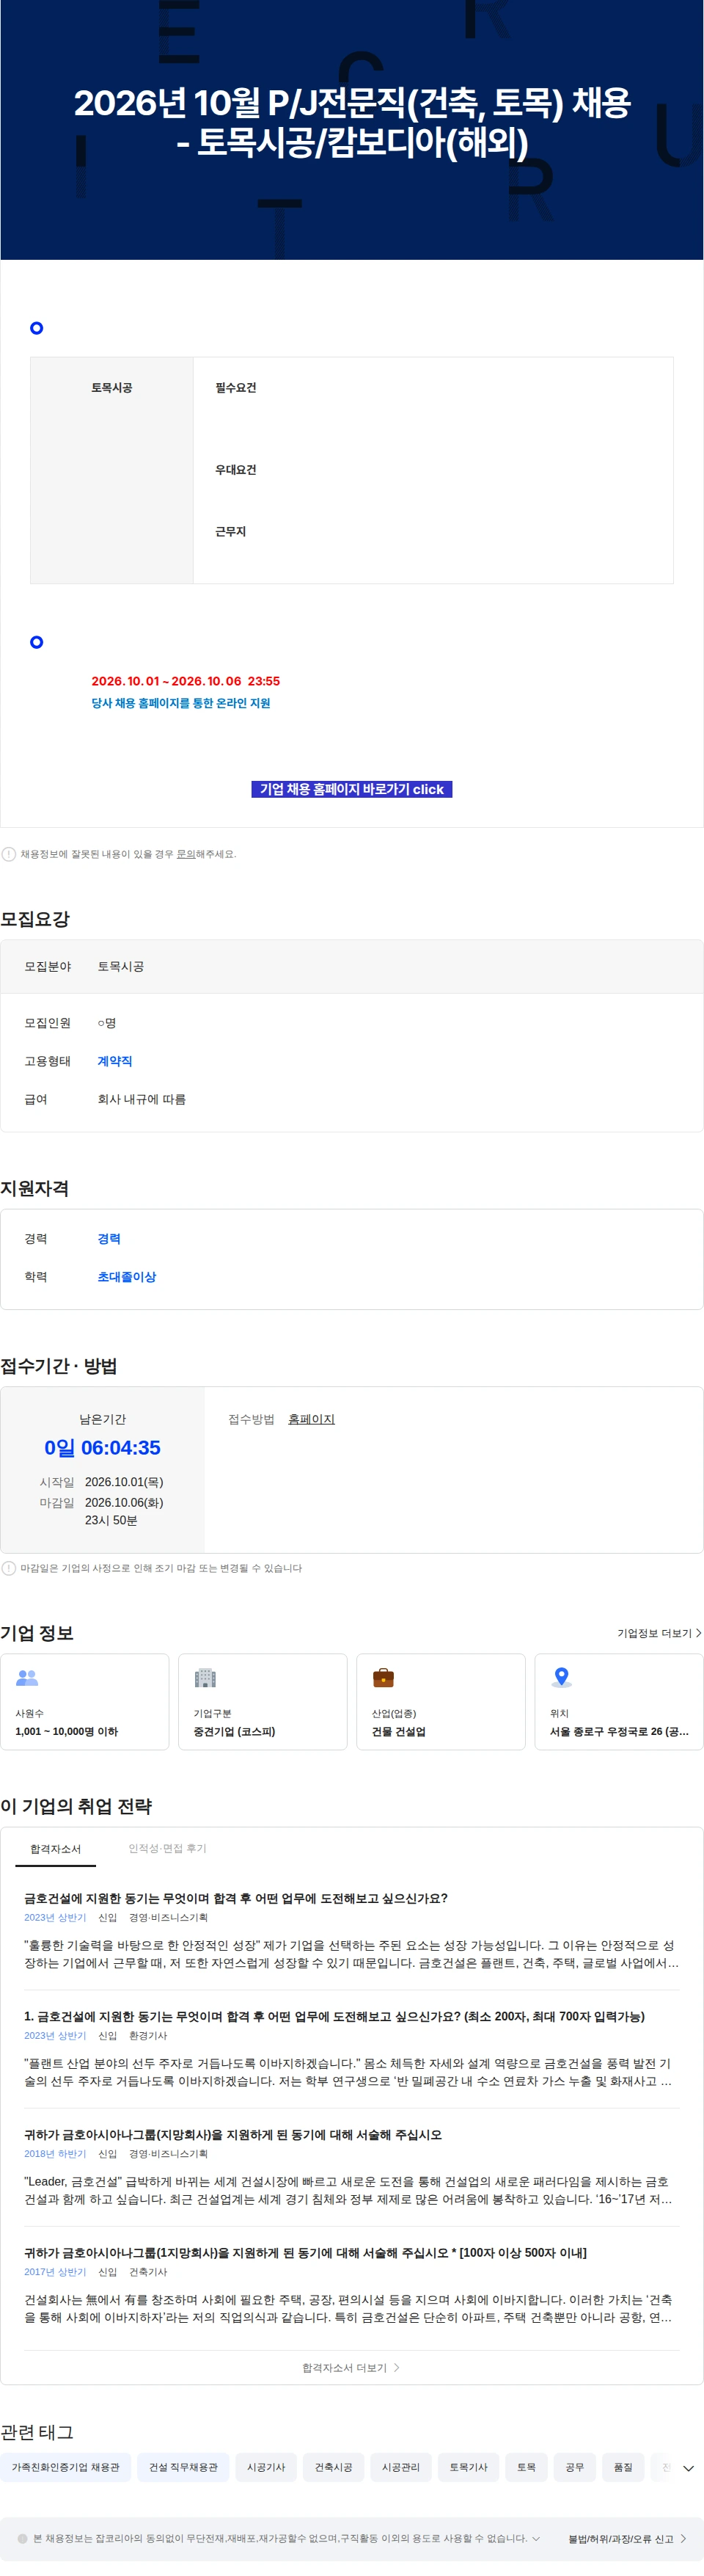Click the info icon beside 마감일은 기업의 사정으로

tap(9, 1568)
